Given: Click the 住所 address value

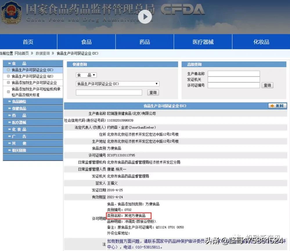Looking at the screenshot, I should coord(143,134).
